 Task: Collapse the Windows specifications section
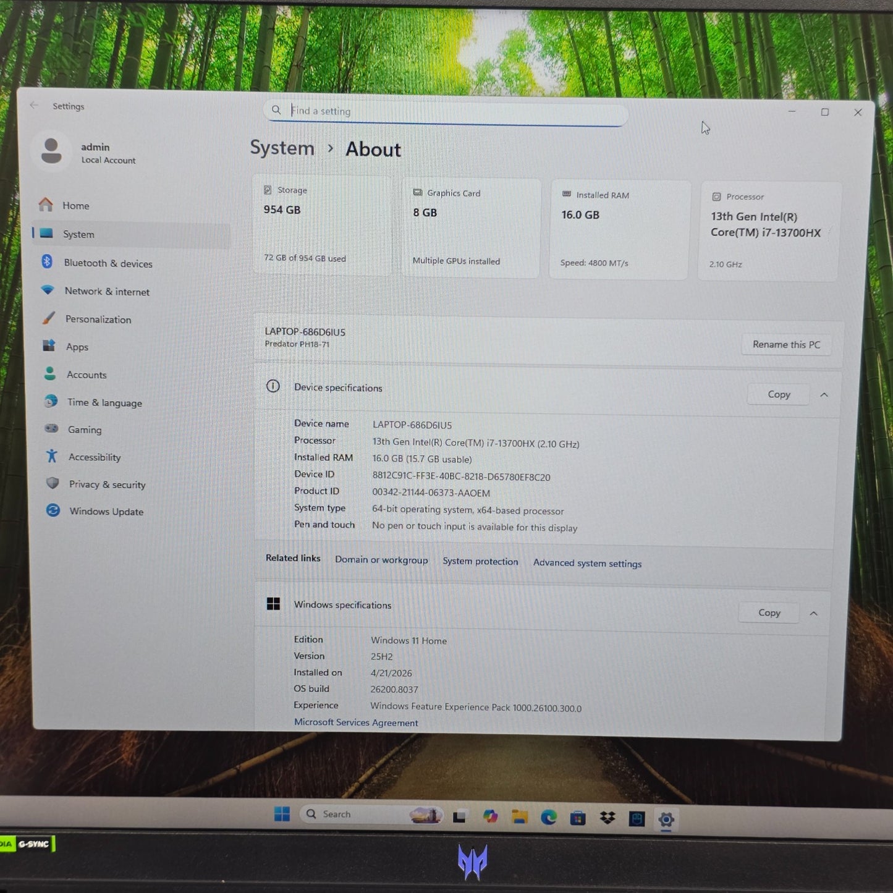pyautogui.click(x=813, y=613)
